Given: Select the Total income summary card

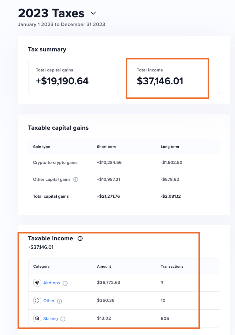Looking at the screenshot, I should point(167,78).
